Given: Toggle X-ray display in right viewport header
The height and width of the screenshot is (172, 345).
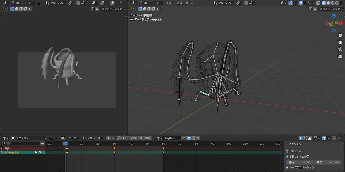Looking at the screenshot, I should click(318, 3).
